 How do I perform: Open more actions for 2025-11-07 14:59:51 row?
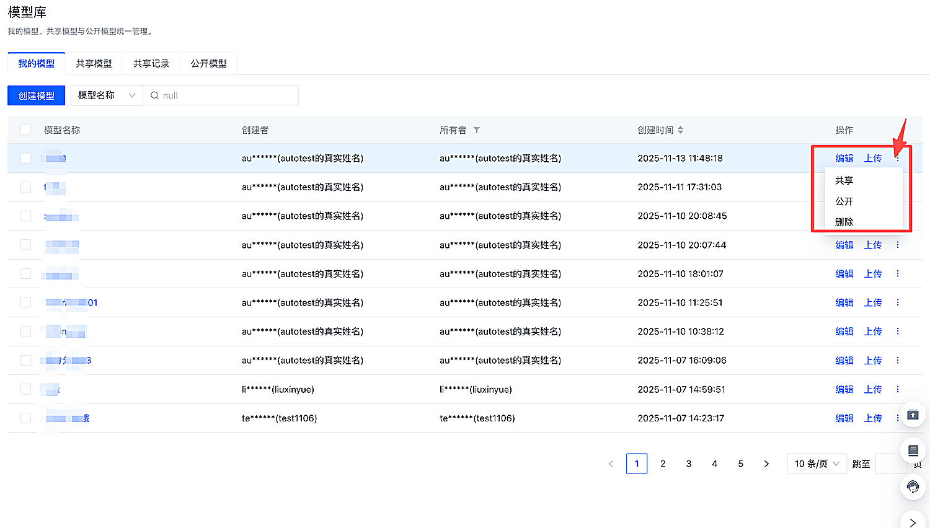click(x=897, y=389)
